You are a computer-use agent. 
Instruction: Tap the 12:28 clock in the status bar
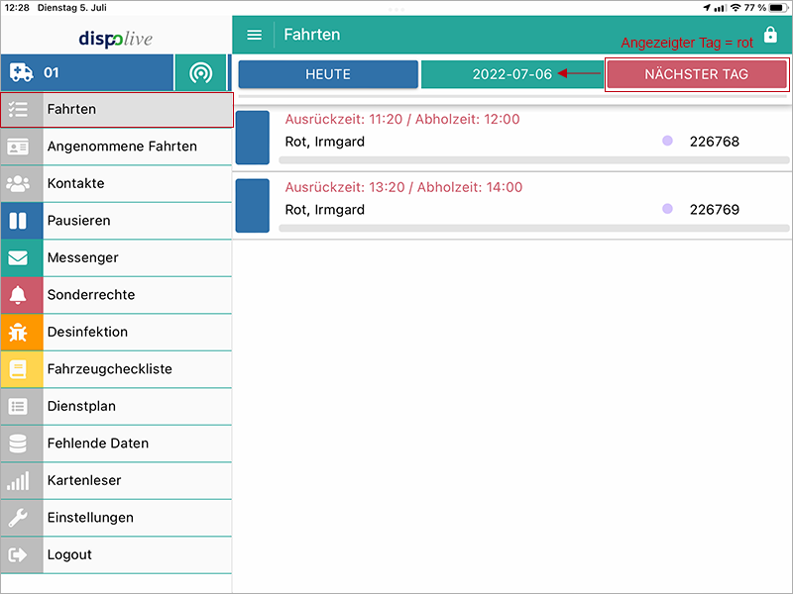(17, 8)
